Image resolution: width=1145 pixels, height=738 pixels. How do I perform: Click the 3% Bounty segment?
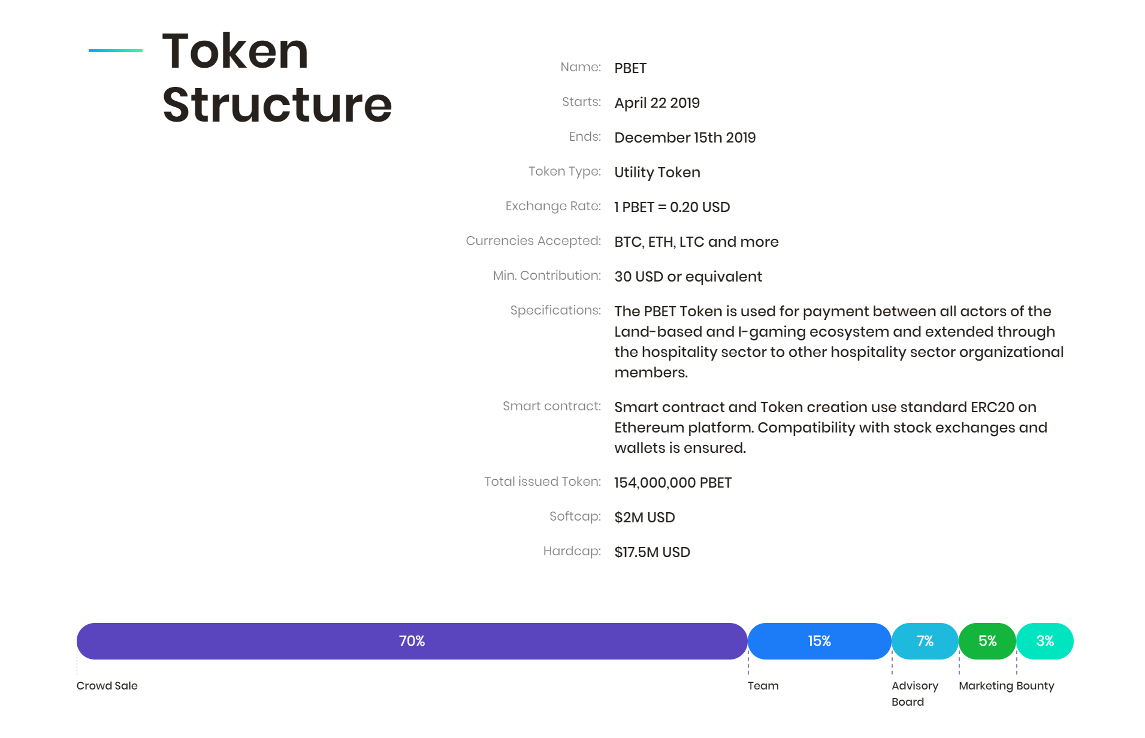click(1044, 641)
